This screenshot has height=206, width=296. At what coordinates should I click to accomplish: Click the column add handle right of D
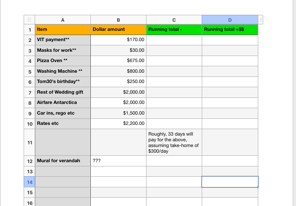click(x=261, y=20)
